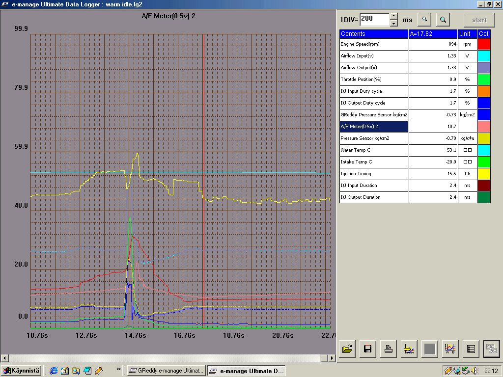Toggle the overlapping graphs button at bottom right
The image size is (503, 377).
coord(491,349)
